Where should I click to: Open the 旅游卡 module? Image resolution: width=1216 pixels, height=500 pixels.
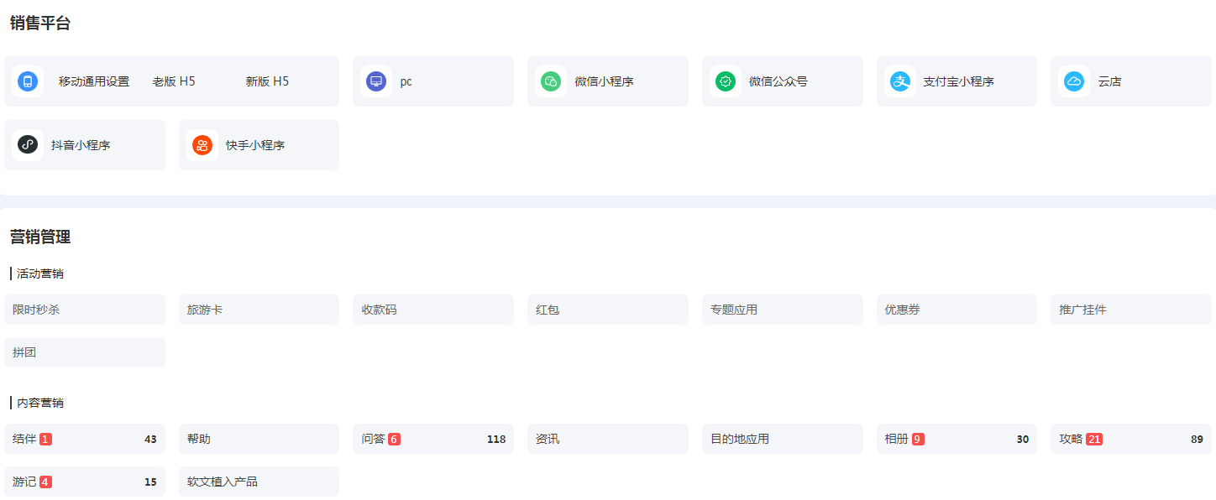[205, 310]
